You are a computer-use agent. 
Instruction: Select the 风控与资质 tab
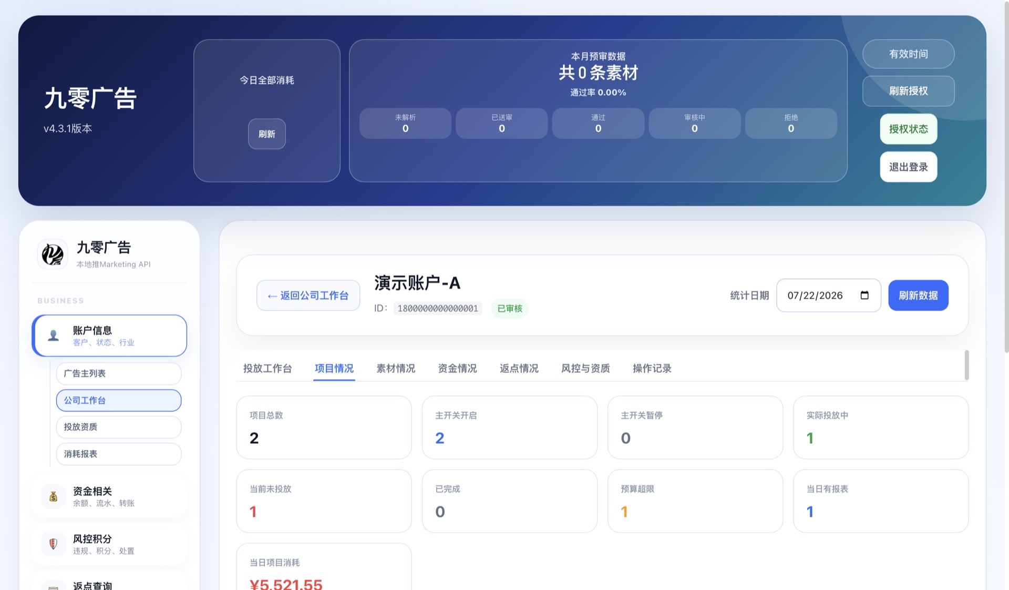(585, 368)
